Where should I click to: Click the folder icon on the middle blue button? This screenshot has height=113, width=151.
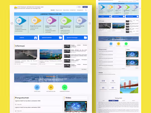click(60, 38)
